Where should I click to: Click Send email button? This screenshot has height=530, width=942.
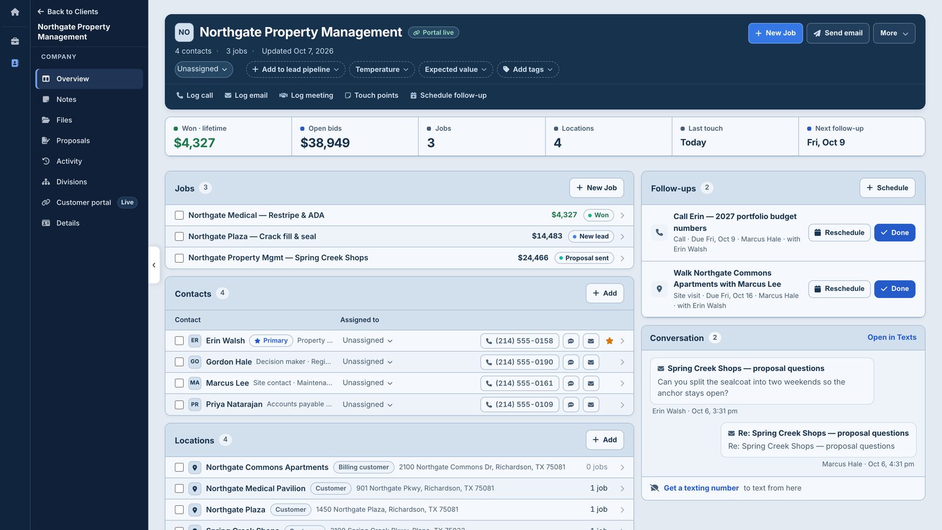(838, 34)
